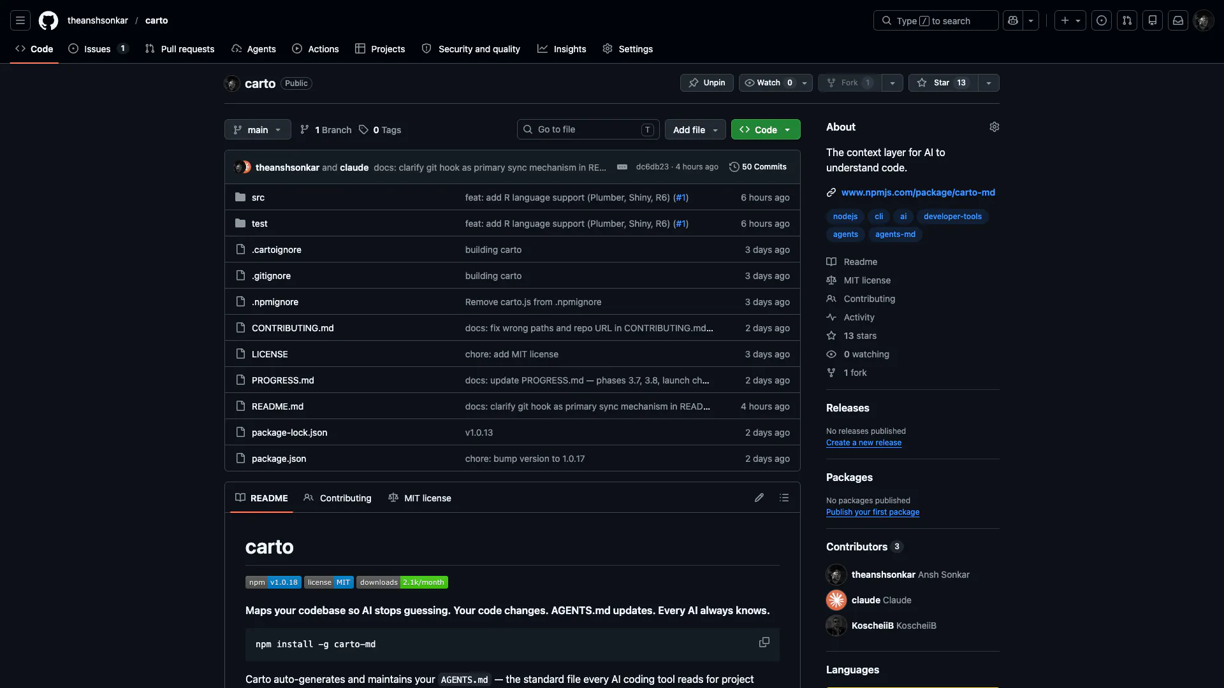
Task: Open the Actions tab
Action: 316,48
